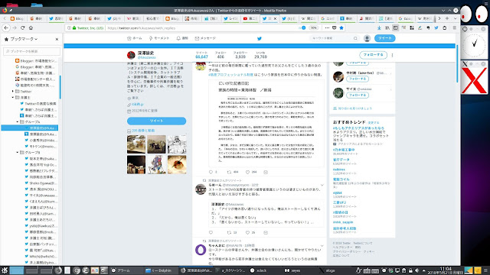490x275 pixels.
Task: Select the highlighted 深澤諭史 bookmark row
Action: click(30, 128)
